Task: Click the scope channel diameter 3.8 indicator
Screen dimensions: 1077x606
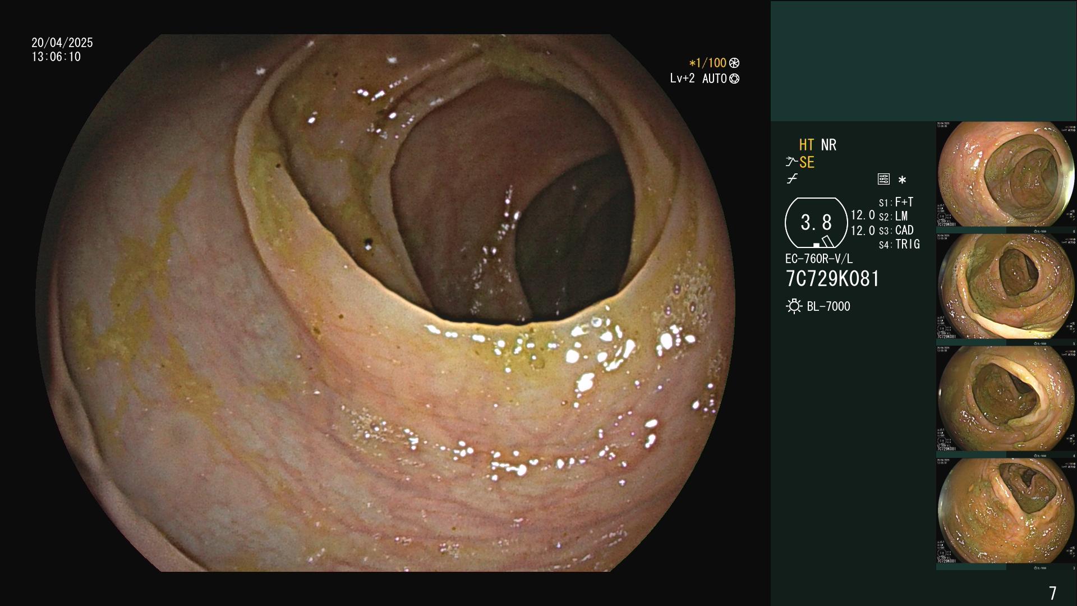Action: [x=816, y=223]
